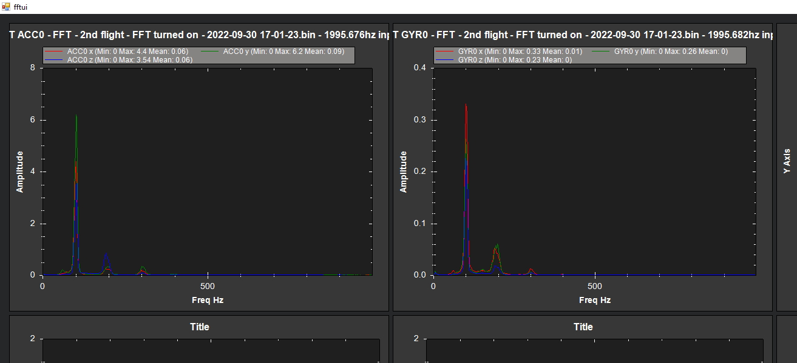This screenshot has width=797, height=363.
Task: Click the 0.4 tick label on GYR0 chart
Action: tap(419, 68)
